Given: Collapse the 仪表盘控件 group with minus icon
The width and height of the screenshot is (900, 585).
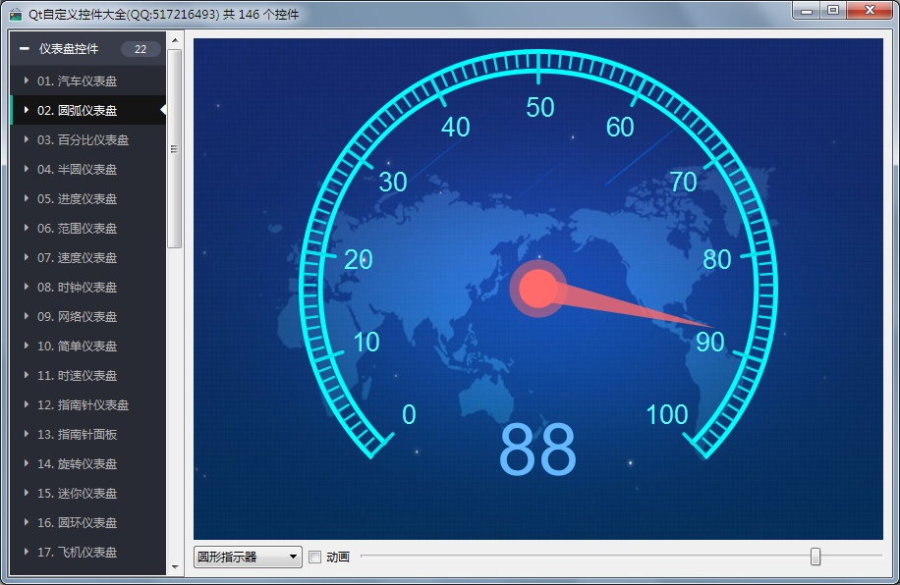Looking at the screenshot, I should pos(25,49).
